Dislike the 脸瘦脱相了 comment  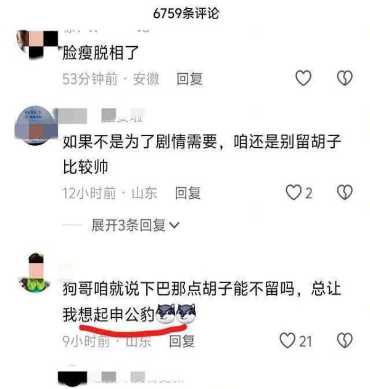point(345,78)
